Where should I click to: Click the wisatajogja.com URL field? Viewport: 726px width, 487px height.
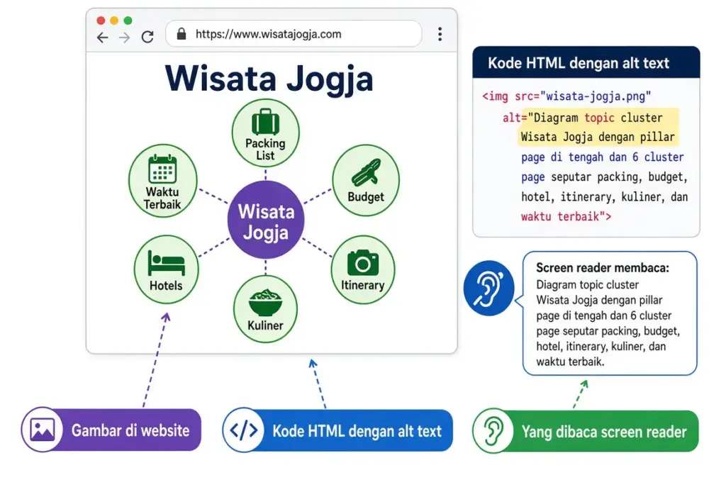[294, 34]
